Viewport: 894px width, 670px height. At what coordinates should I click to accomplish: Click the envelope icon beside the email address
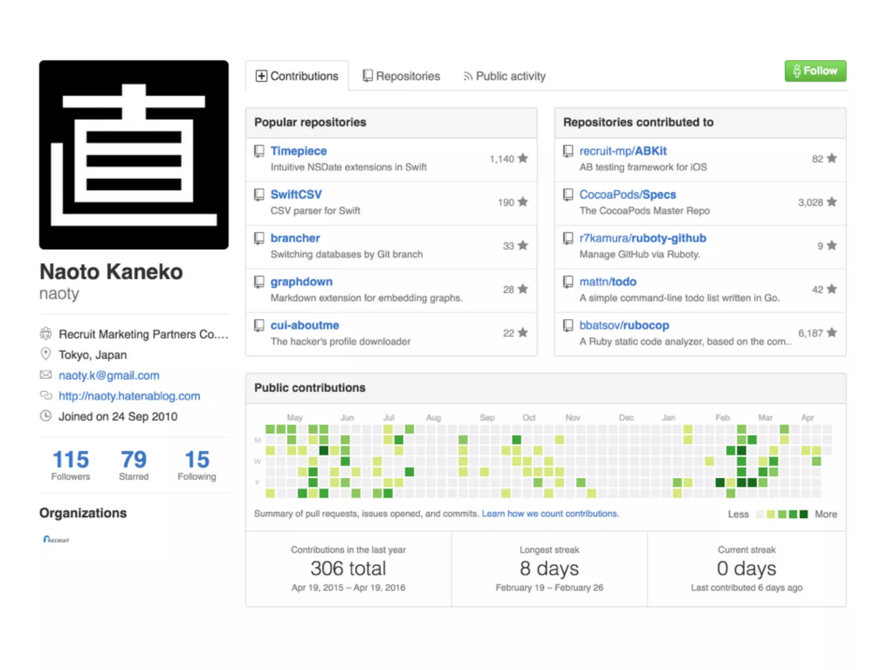[x=46, y=375]
